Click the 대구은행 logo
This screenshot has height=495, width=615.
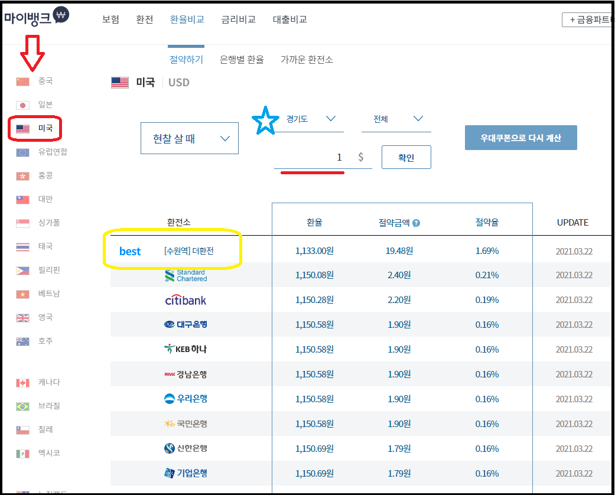pos(186,324)
